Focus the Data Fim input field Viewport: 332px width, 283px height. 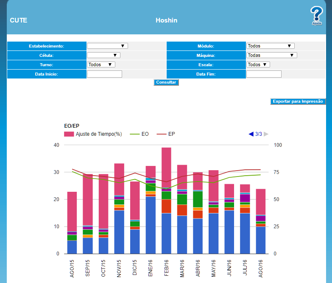pyautogui.click(x=264, y=74)
